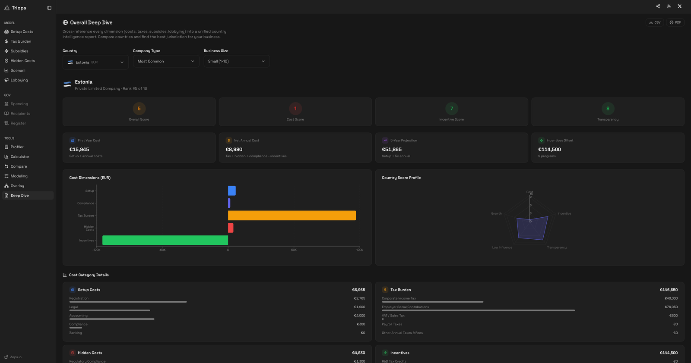
Task: Open the X (Twitter) link icon
Action: pos(679,6)
